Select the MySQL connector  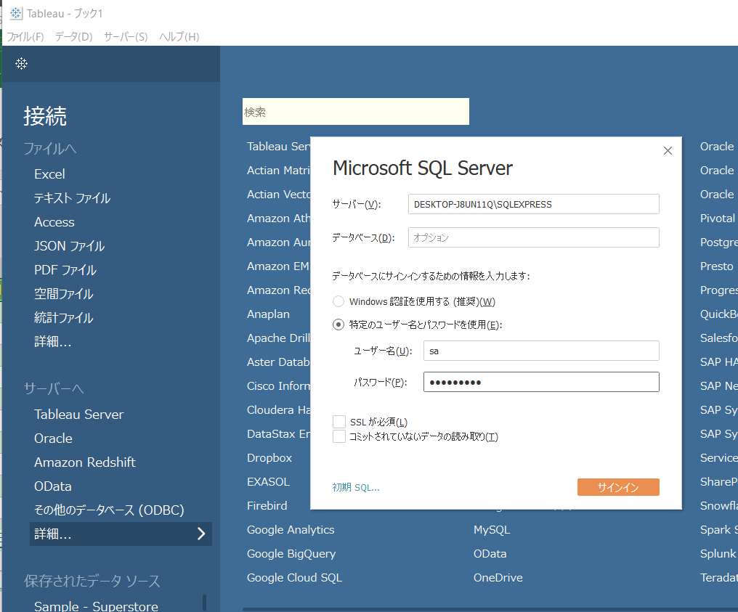click(x=491, y=529)
